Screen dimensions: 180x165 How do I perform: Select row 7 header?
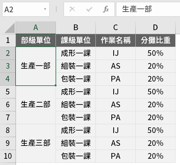pos(8,118)
